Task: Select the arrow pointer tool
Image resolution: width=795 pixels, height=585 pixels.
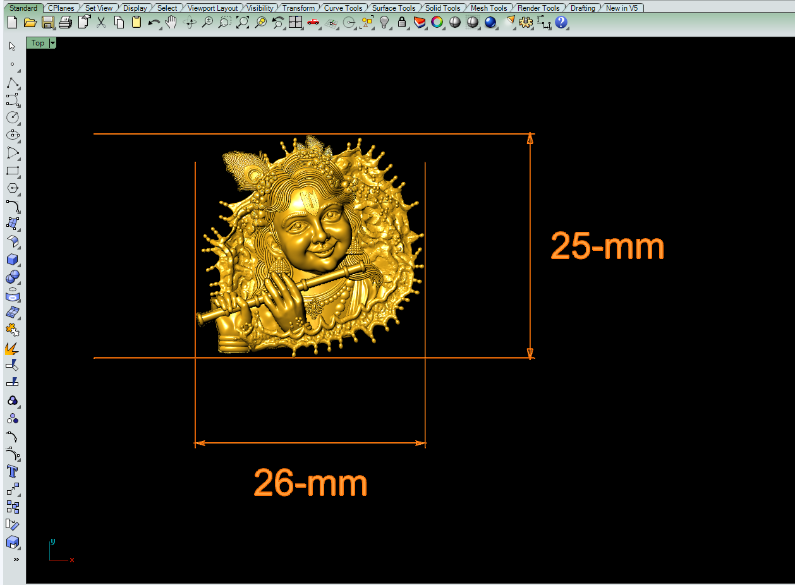Action: pos(13,46)
